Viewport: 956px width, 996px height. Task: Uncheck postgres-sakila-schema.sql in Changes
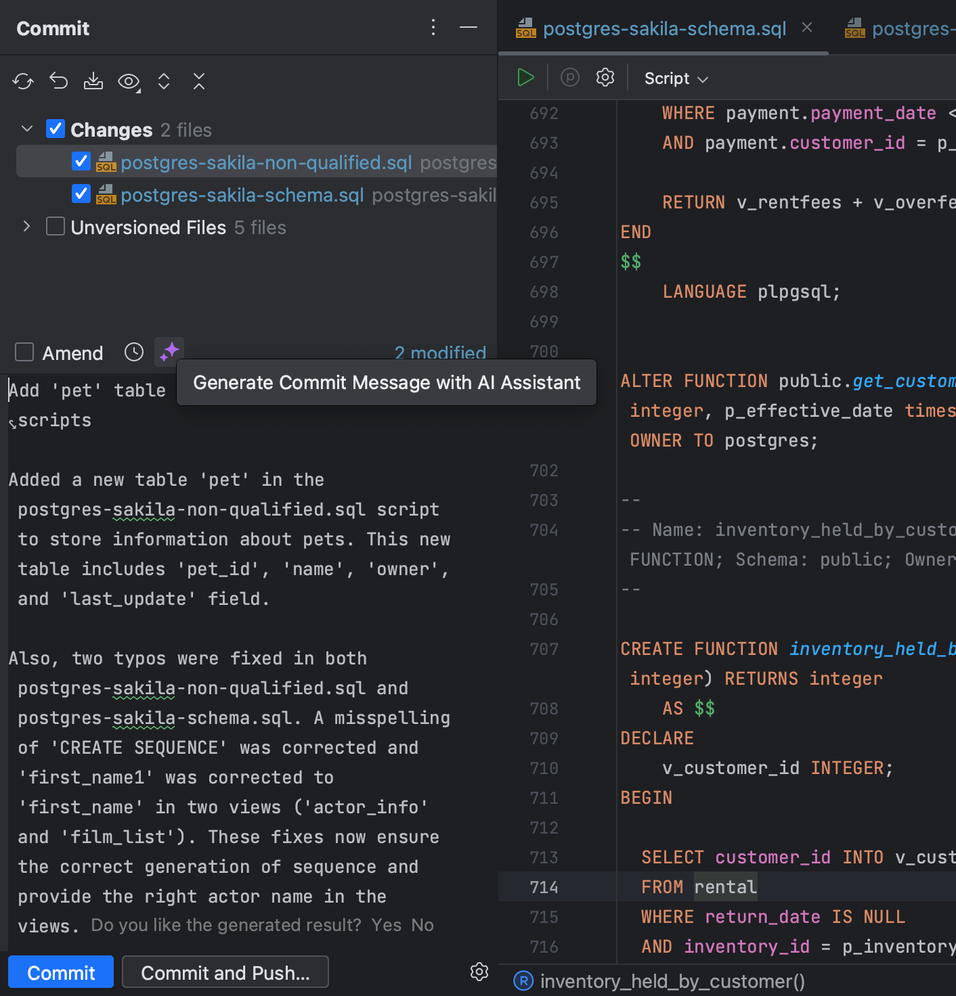tap(81, 194)
